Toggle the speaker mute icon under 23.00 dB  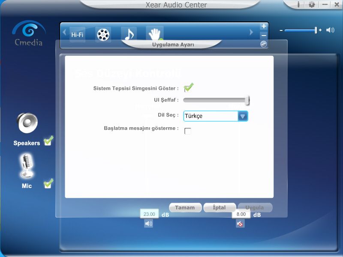point(148,224)
